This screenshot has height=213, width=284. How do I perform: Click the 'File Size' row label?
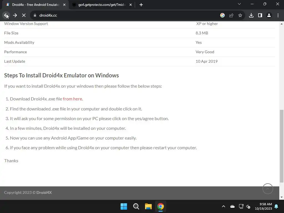pos(11,33)
